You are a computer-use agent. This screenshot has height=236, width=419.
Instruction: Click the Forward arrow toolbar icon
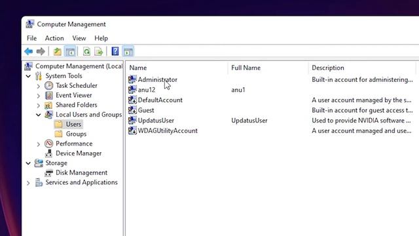(x=41, y=51)
